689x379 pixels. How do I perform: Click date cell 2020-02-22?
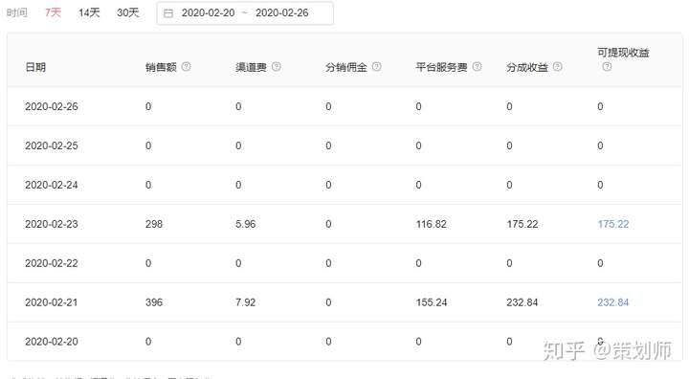(x=52, y=263)
